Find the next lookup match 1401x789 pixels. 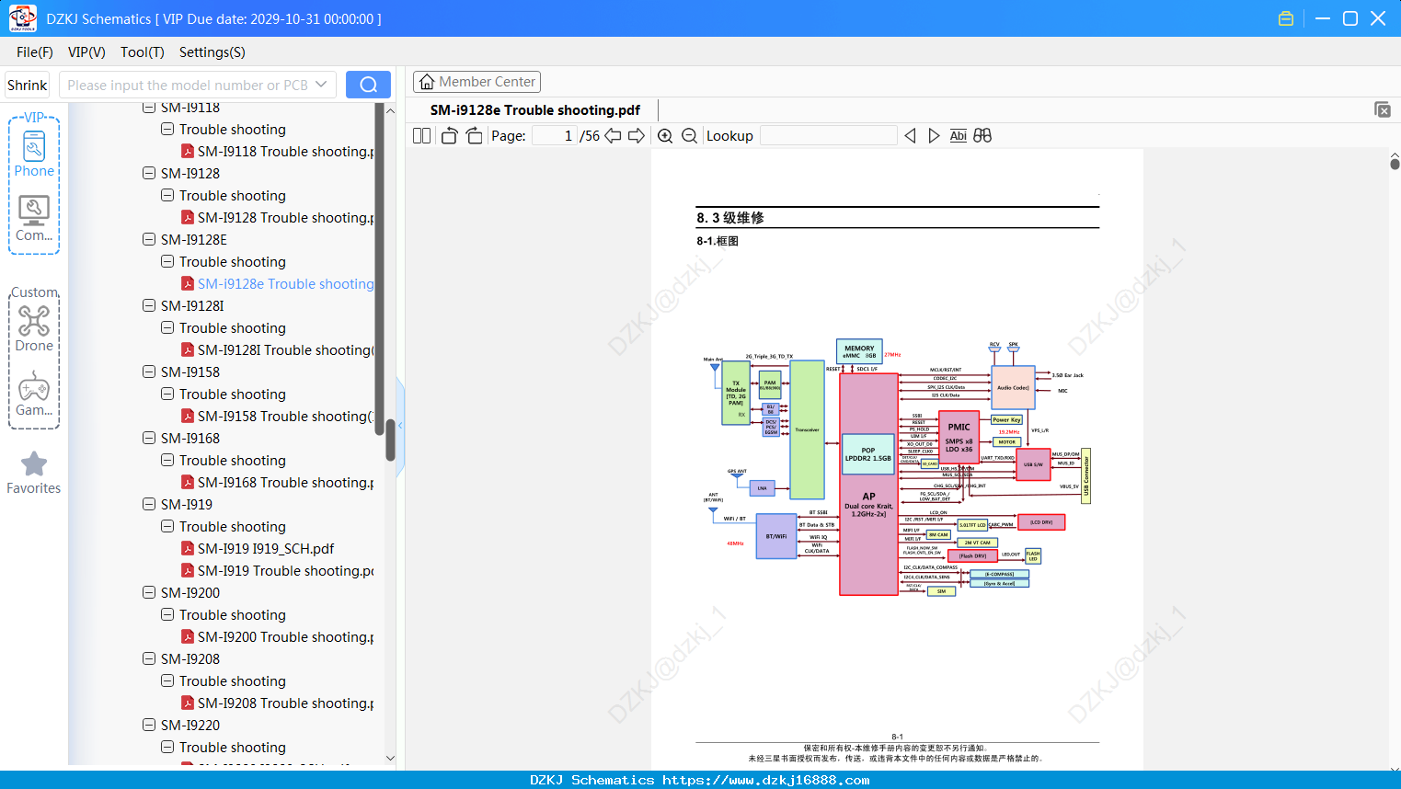934,136
